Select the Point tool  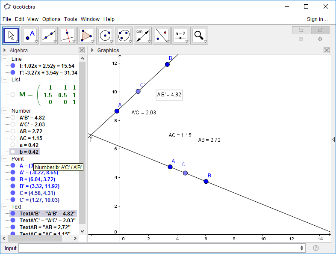(x=30, y=36)
